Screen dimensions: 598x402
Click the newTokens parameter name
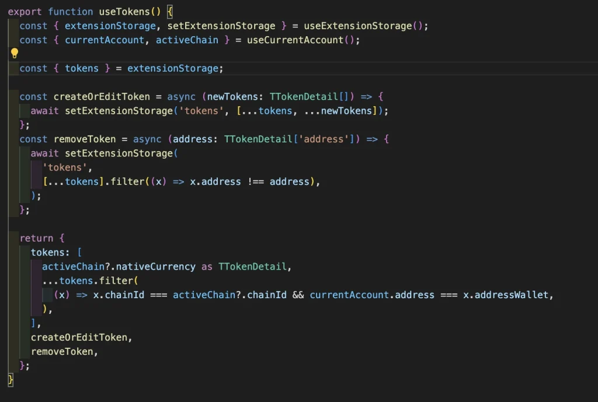coord(236,96)
